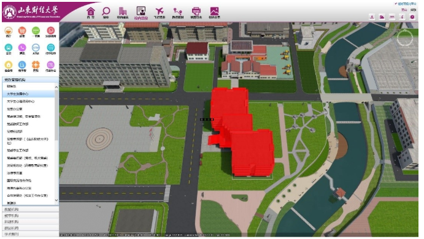The image size is (424, 239).
Task: Click the compass ring on map
Action: 405,38
